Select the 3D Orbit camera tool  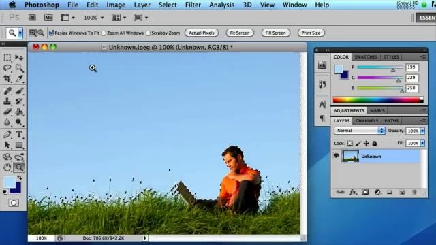pos(19,157)
